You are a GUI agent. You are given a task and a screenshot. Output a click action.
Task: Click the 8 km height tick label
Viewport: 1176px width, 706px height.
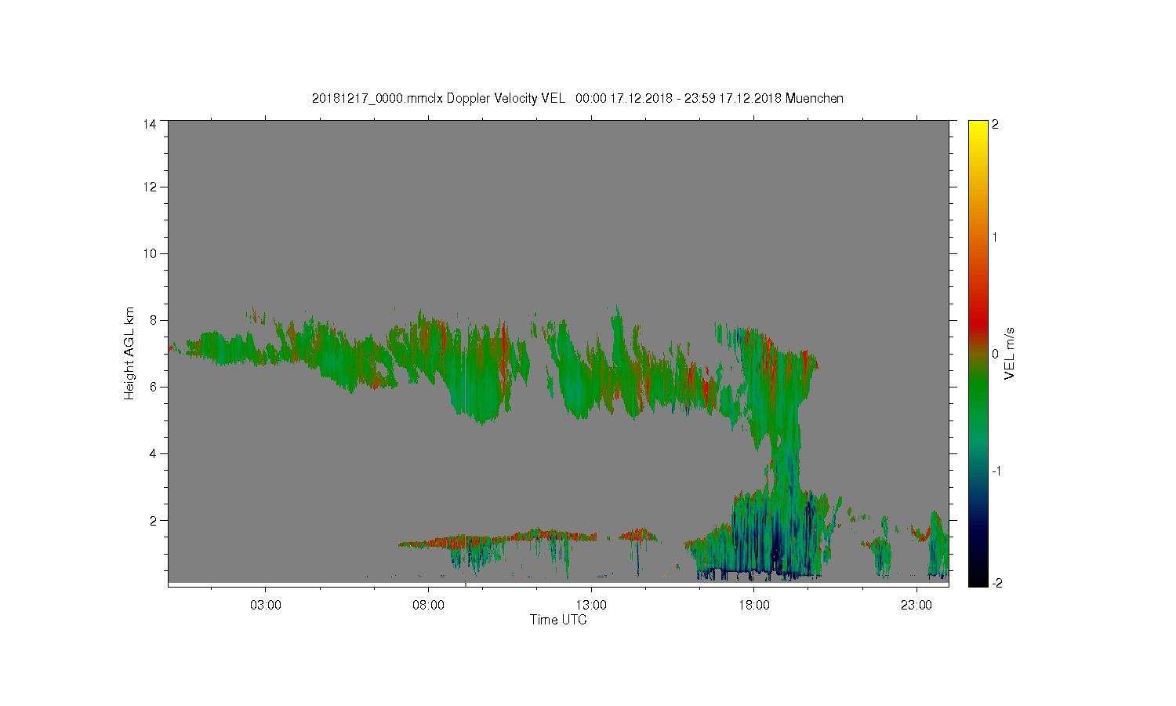coord(153,320)
